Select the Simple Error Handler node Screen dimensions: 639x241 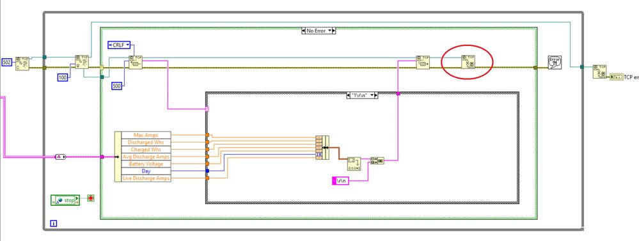pyautogui.click(x=555, y=62)
